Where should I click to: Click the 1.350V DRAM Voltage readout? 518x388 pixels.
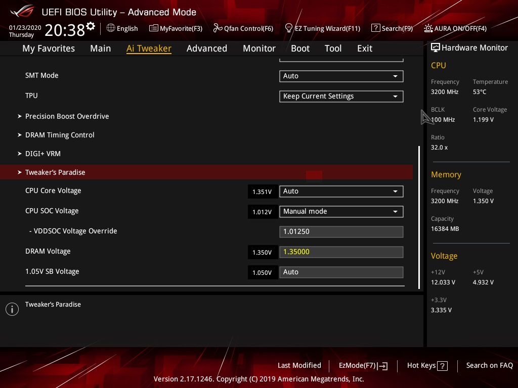263,253
